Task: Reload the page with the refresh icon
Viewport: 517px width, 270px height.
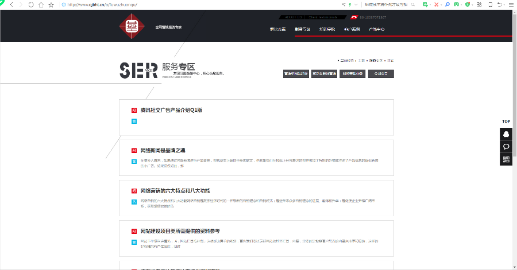Action: (31, 4)
